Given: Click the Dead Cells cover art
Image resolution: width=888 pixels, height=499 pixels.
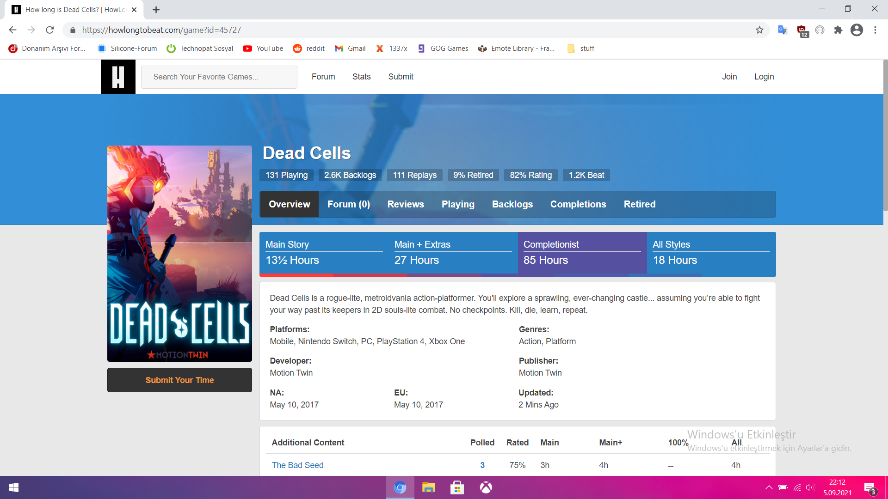Looking at the screenshot, I should click(179, 254).
